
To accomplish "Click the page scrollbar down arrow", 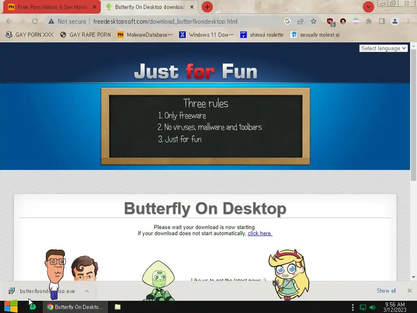I will (x=414, y=277).
